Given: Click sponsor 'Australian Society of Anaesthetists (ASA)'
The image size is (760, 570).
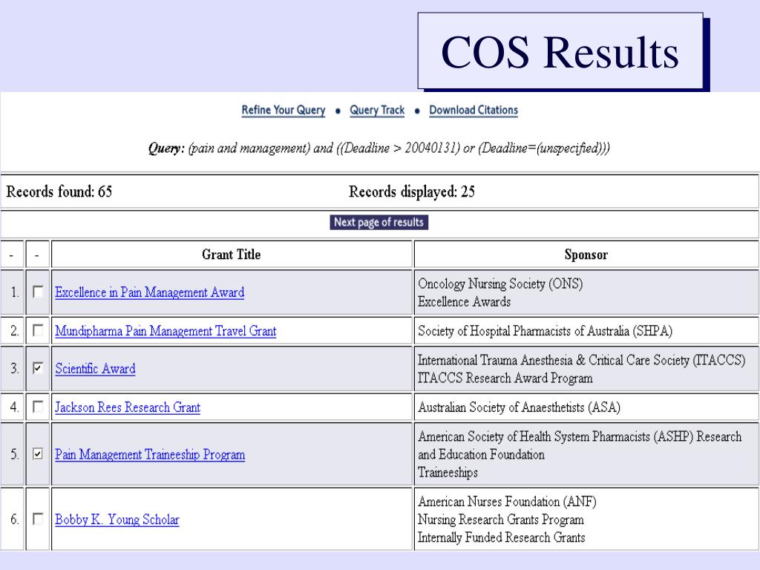Looking at the screenshot, I should (x=519, y=407).
